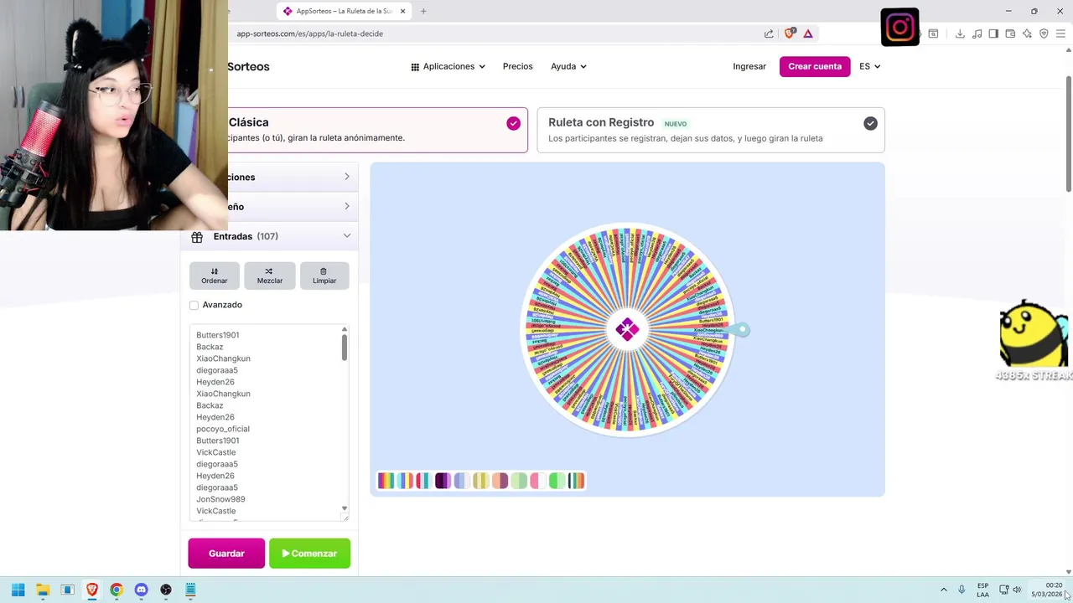The image size is (1073, 603).
Task: Click the 'pocoyo_oficial' entry in the list
Action: (x=223, y=429)
